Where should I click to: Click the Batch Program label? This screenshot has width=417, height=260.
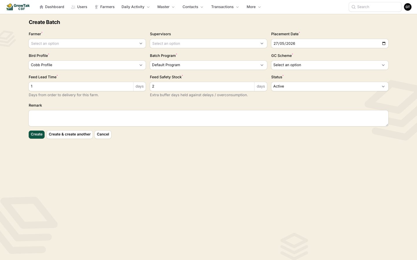tap(163, 56)
